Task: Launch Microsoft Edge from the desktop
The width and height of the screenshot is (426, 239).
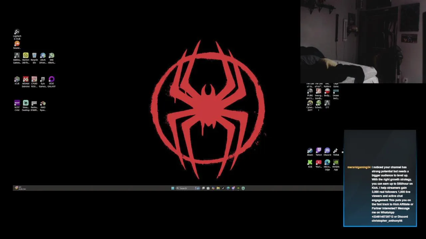Action: pos(327,165)
